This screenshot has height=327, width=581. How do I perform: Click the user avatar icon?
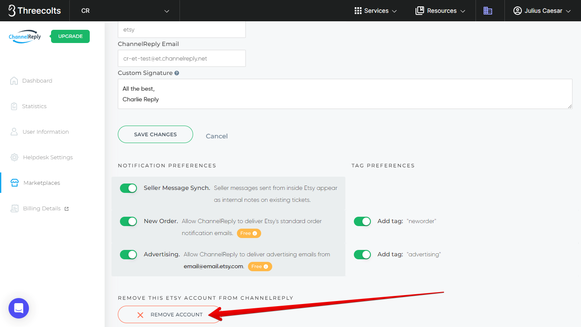pyautogui.click(x=518, y=11)
